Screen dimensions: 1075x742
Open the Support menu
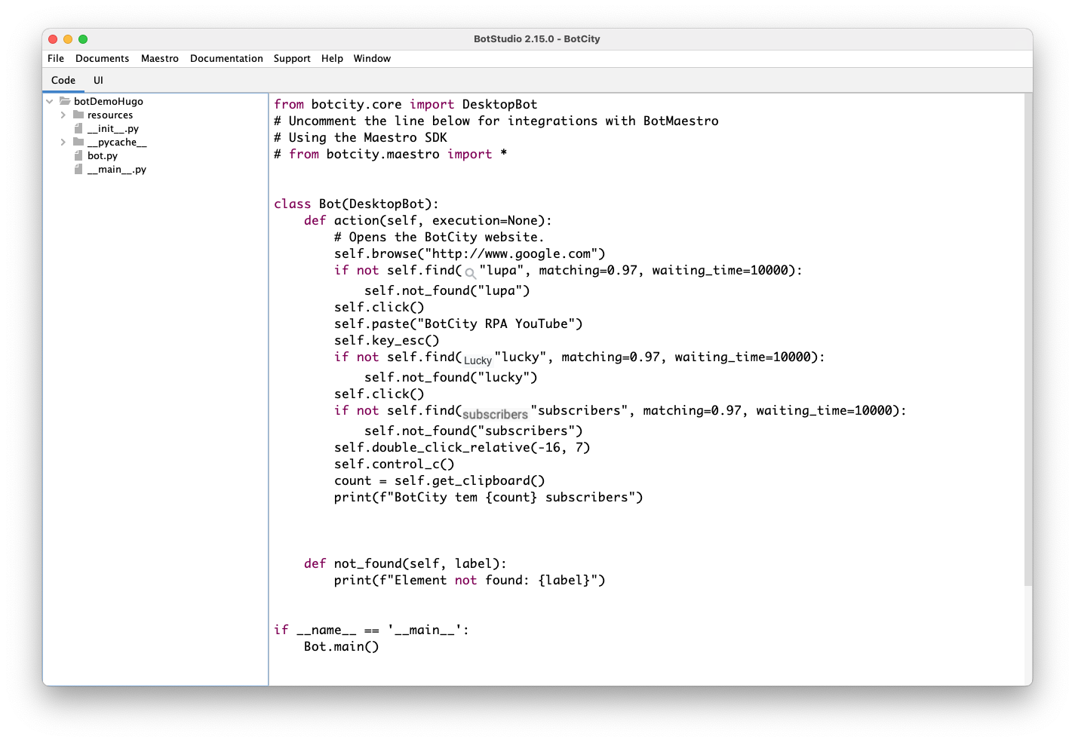coord(292,58)
